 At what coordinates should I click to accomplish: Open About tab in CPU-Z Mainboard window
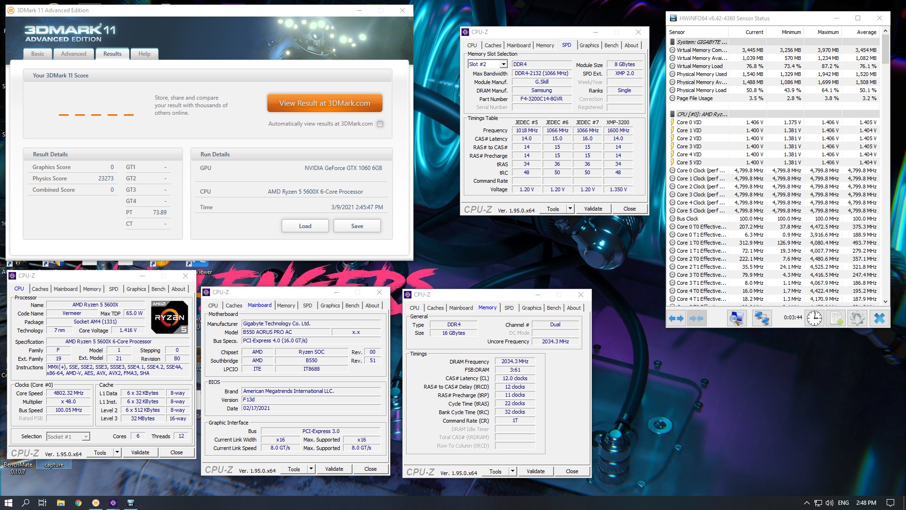click(372, 306)
